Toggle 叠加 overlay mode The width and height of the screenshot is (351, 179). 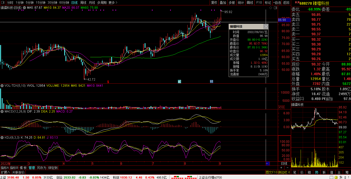click(223, 3)
